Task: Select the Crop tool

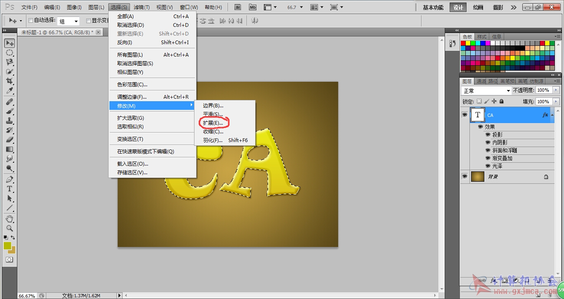Action: pyautogui.click(x=9, y=81)
